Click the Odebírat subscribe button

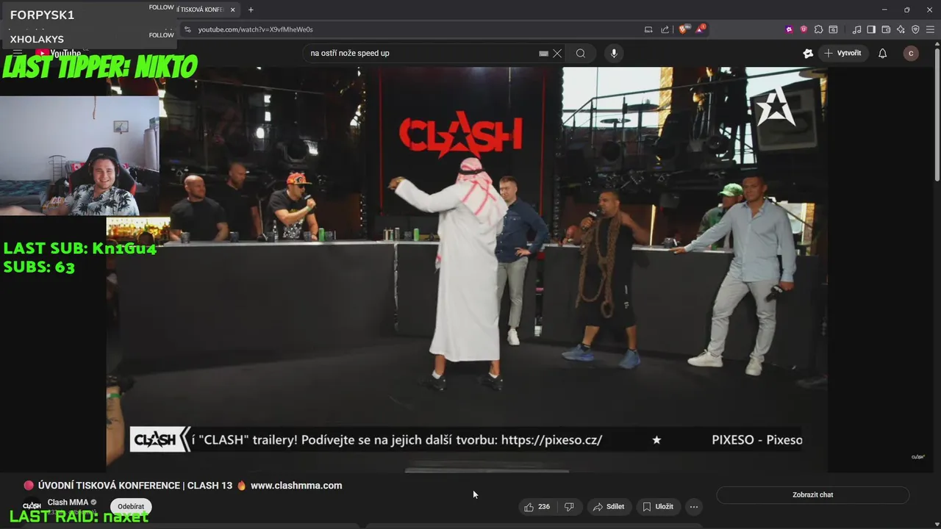pos(131,506)
